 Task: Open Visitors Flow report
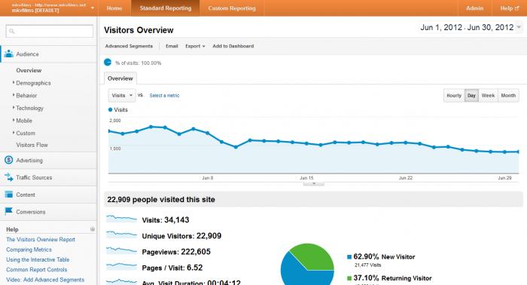click(x=32, y=145)
